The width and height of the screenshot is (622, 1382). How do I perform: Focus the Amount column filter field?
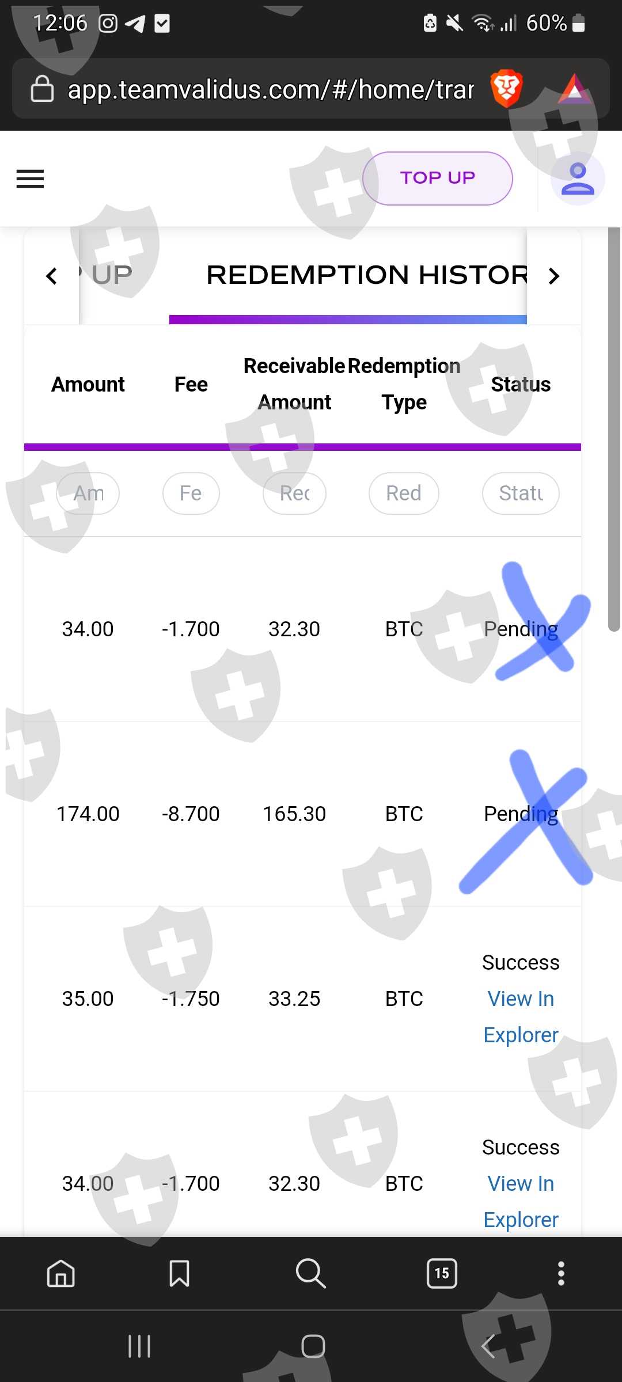(88, 493)
